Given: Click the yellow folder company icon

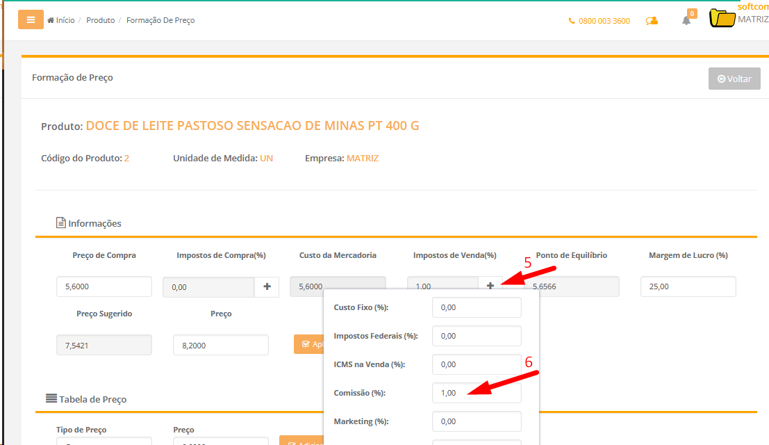Looking at the screenshot, I should pyautogui.click(x=722, y=19).
